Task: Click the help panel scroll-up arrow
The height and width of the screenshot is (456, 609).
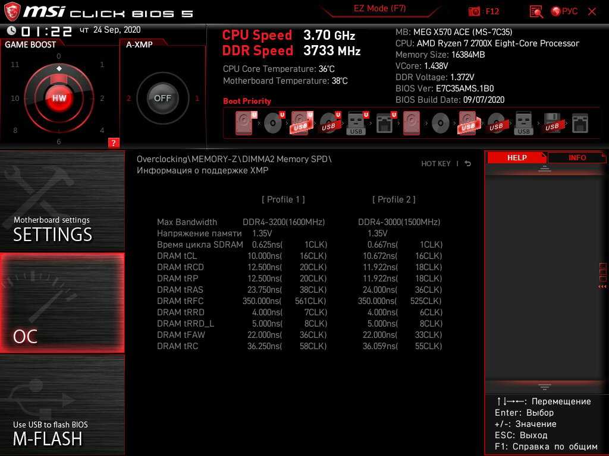Action: (545, 169)
